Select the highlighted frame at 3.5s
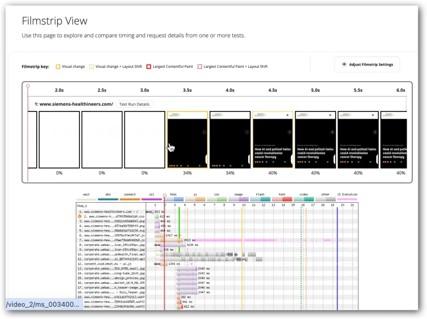Viewport: 427px width, 319px height. pyautogui.click(x=187, y=140)
